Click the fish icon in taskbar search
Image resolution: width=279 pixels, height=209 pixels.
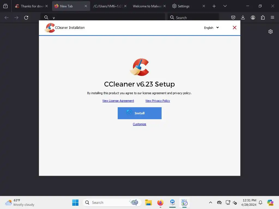pos(134,202)
